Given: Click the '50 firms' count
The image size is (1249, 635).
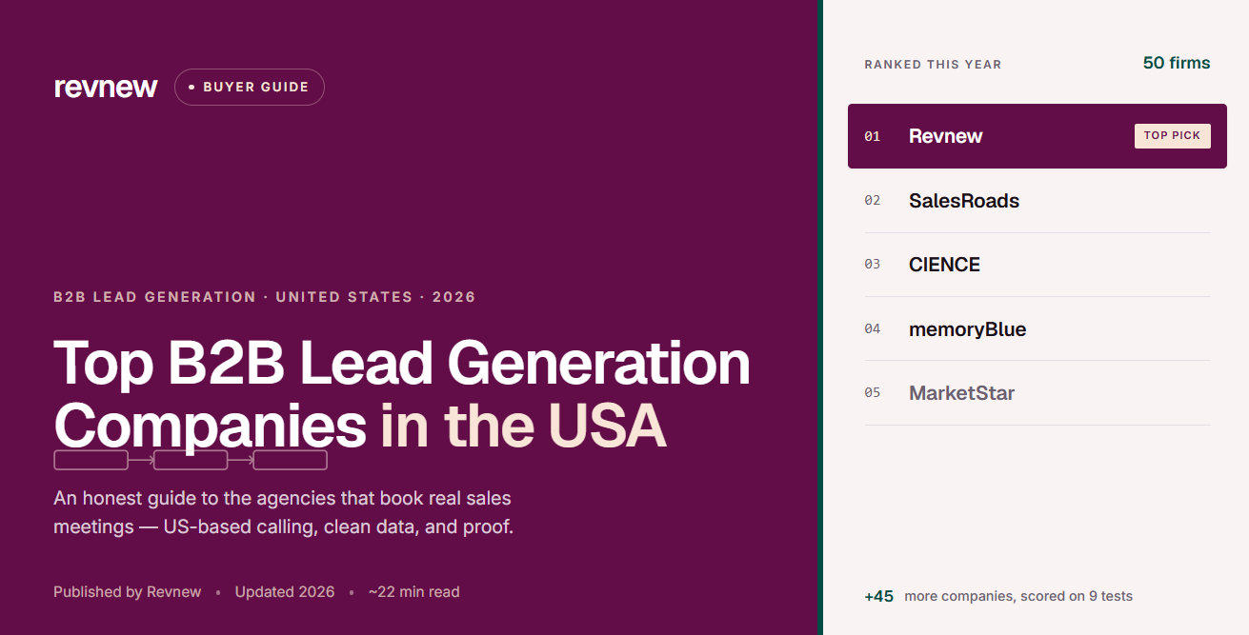Looking at the screenshot, I should 1177,63.
